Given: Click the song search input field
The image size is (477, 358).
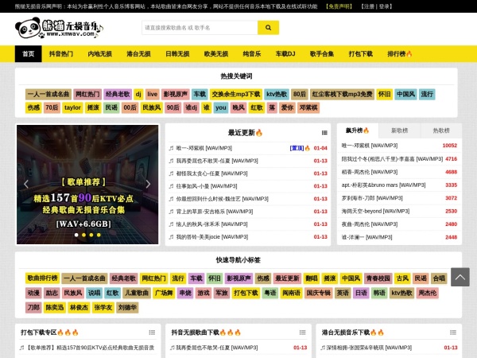Looking at the screenshot, I should (199, 27).
